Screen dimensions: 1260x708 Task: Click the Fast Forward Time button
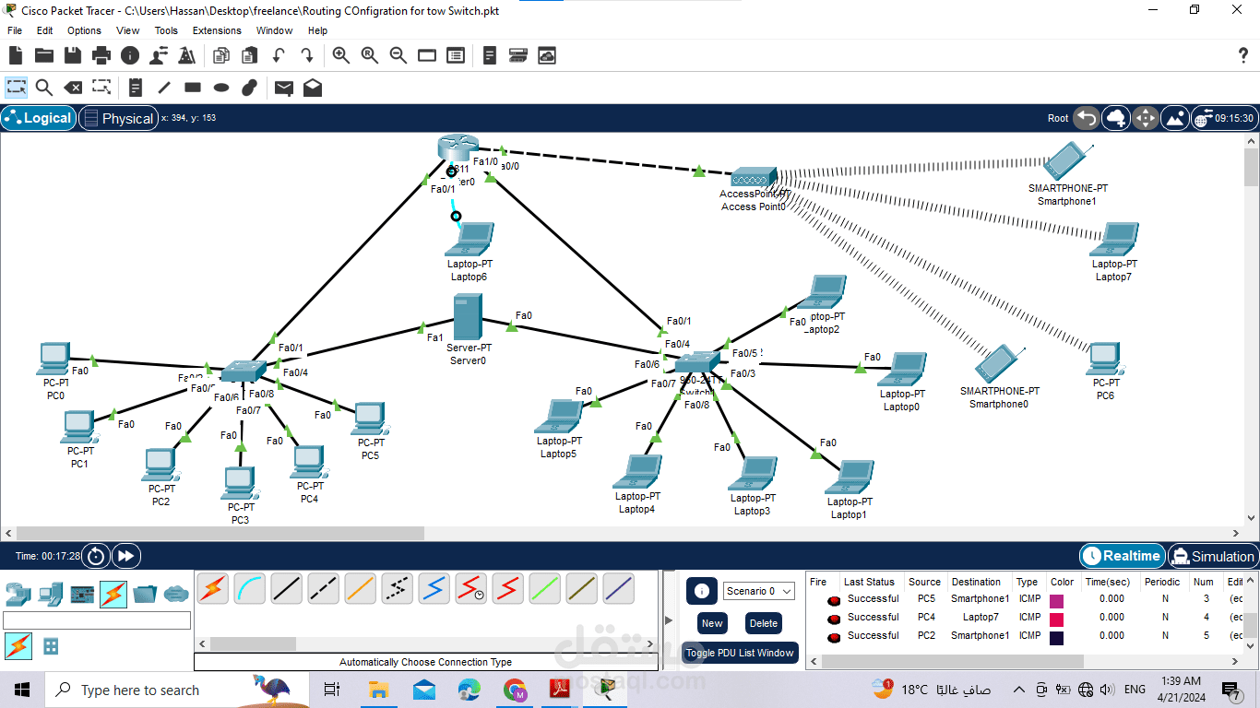(x=126, y=556)
